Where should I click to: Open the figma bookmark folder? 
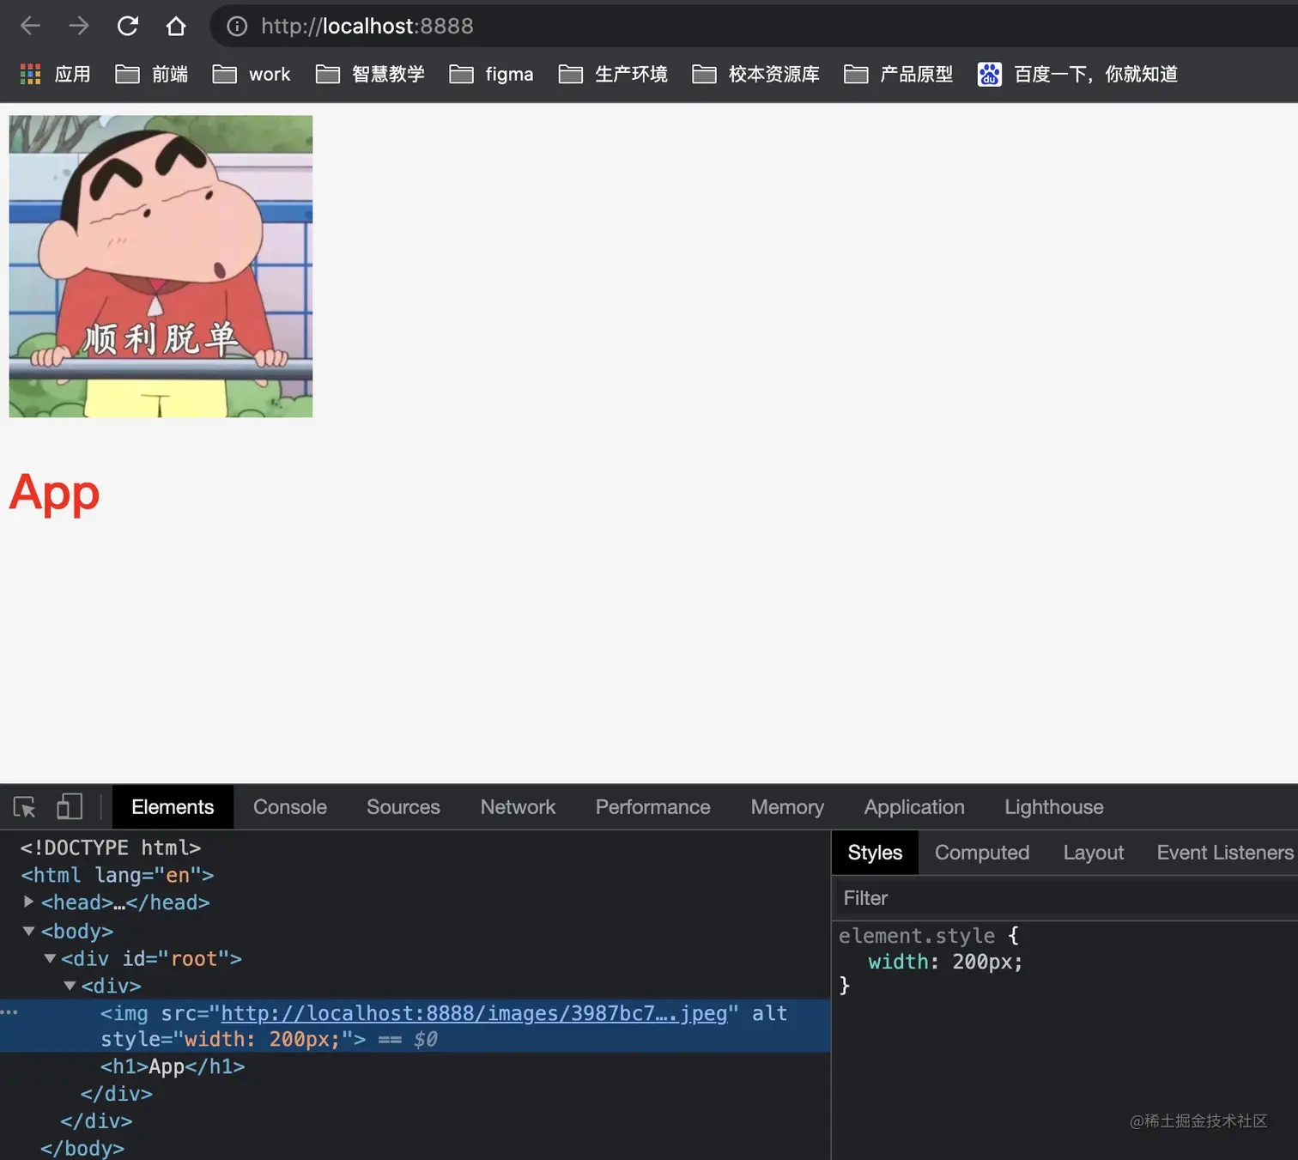tap(491, 75)
